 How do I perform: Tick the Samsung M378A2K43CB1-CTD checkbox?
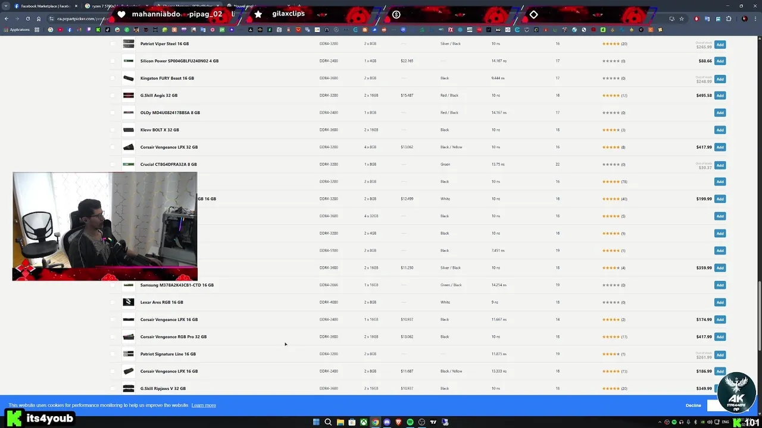click(113, 285)
